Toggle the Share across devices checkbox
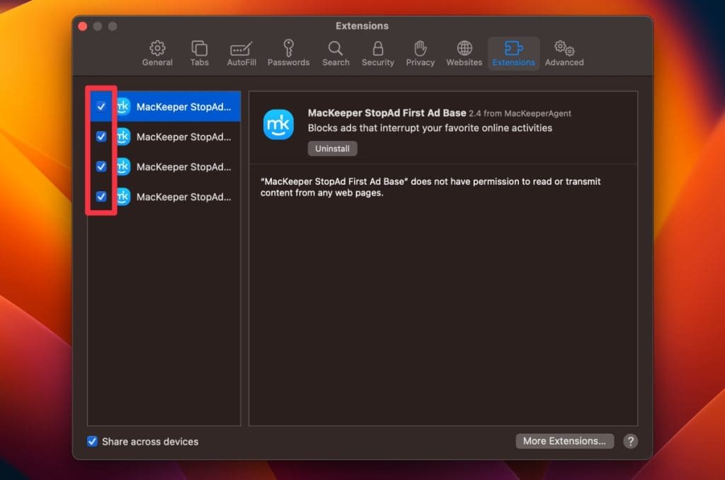Screen dimensions: 725x480 pyautogui.click(x=92, y=441)
